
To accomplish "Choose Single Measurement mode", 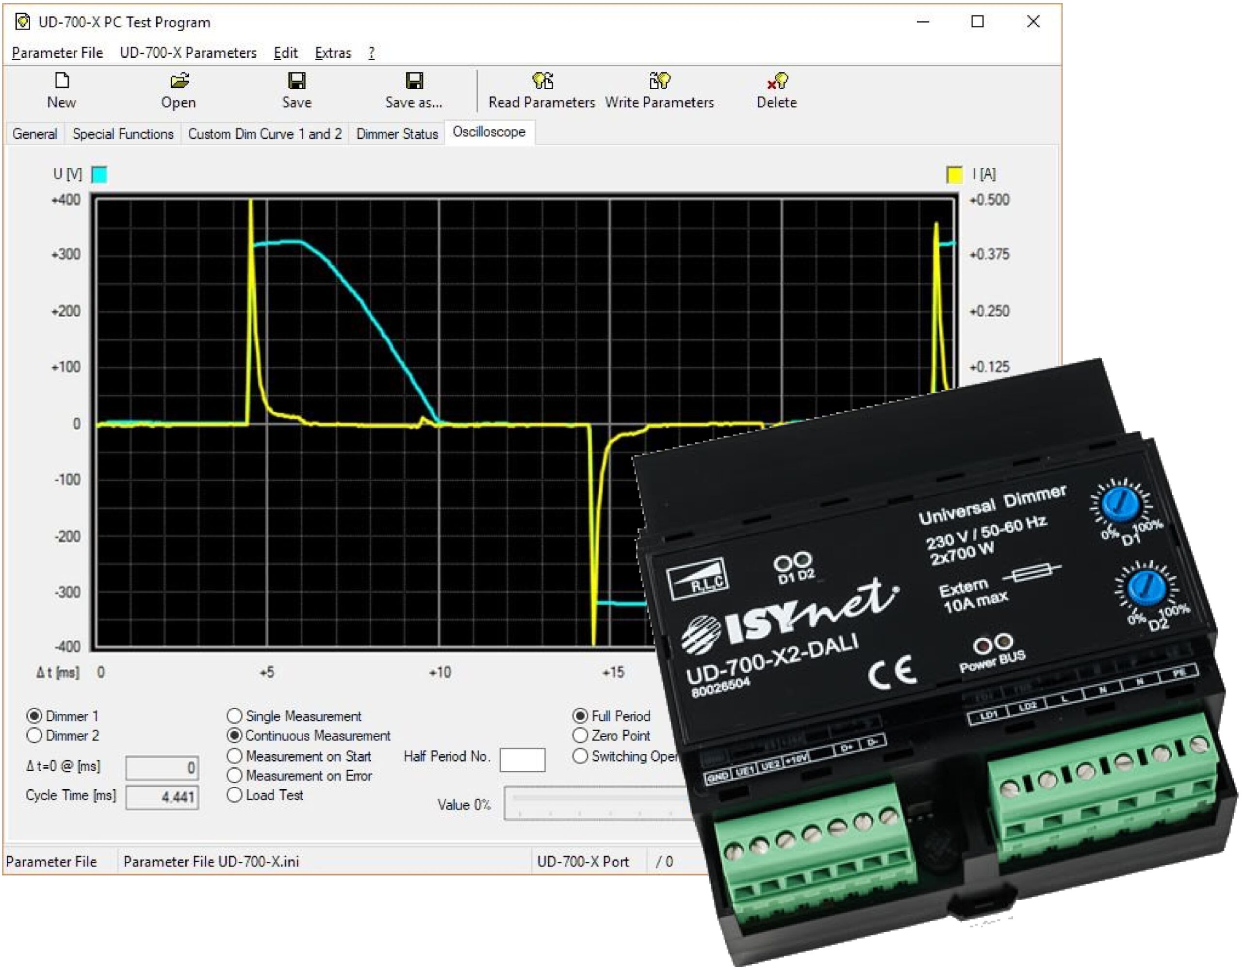I will click(x=234, y=715).
